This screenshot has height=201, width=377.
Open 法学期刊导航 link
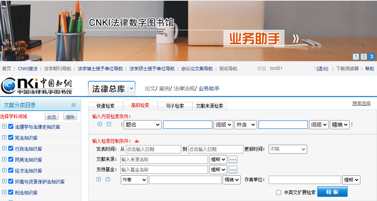(57, 69)
